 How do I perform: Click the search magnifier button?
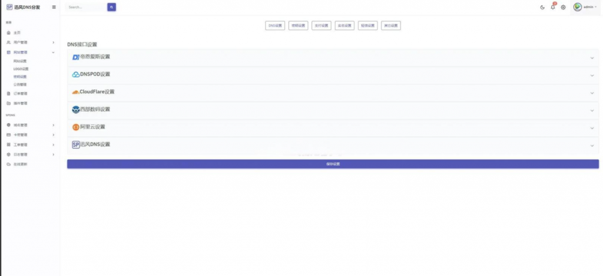(112, 7)
